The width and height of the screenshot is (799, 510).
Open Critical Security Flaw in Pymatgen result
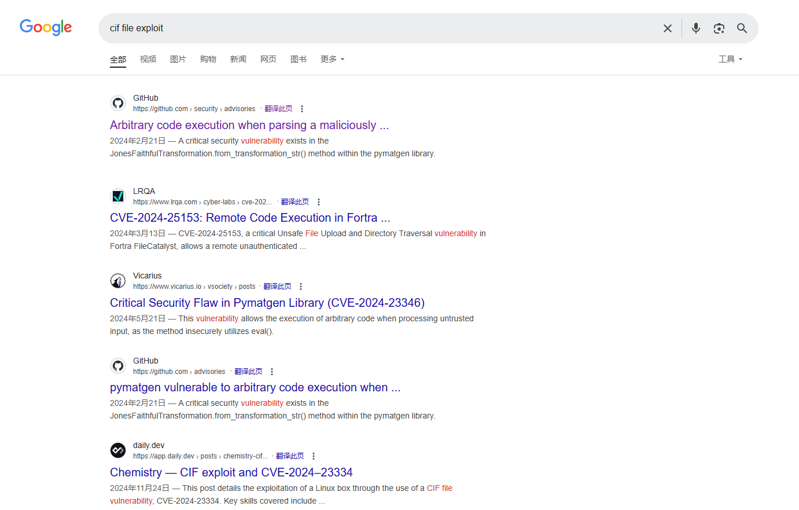click(x=267, y=303)
